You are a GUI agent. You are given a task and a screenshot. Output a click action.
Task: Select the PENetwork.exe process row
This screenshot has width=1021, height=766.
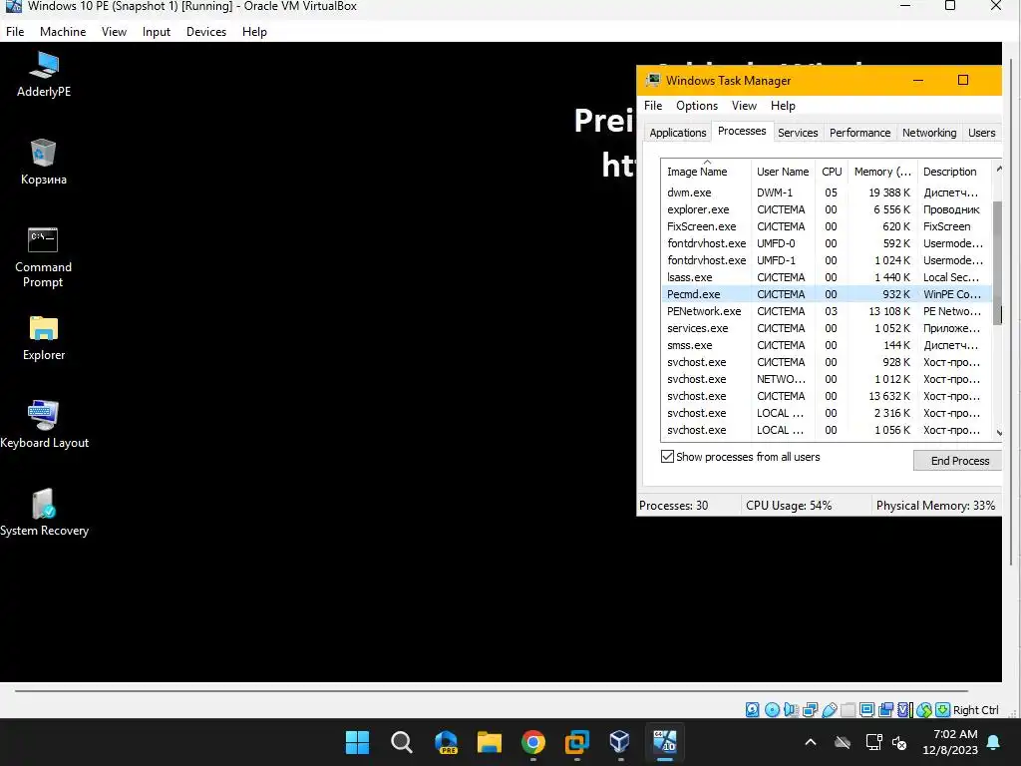click(827, 311)
